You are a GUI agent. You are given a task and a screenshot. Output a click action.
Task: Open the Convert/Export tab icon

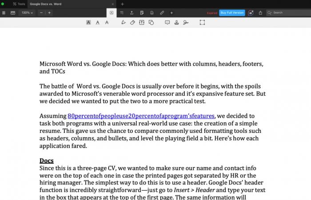pos(132,13)
